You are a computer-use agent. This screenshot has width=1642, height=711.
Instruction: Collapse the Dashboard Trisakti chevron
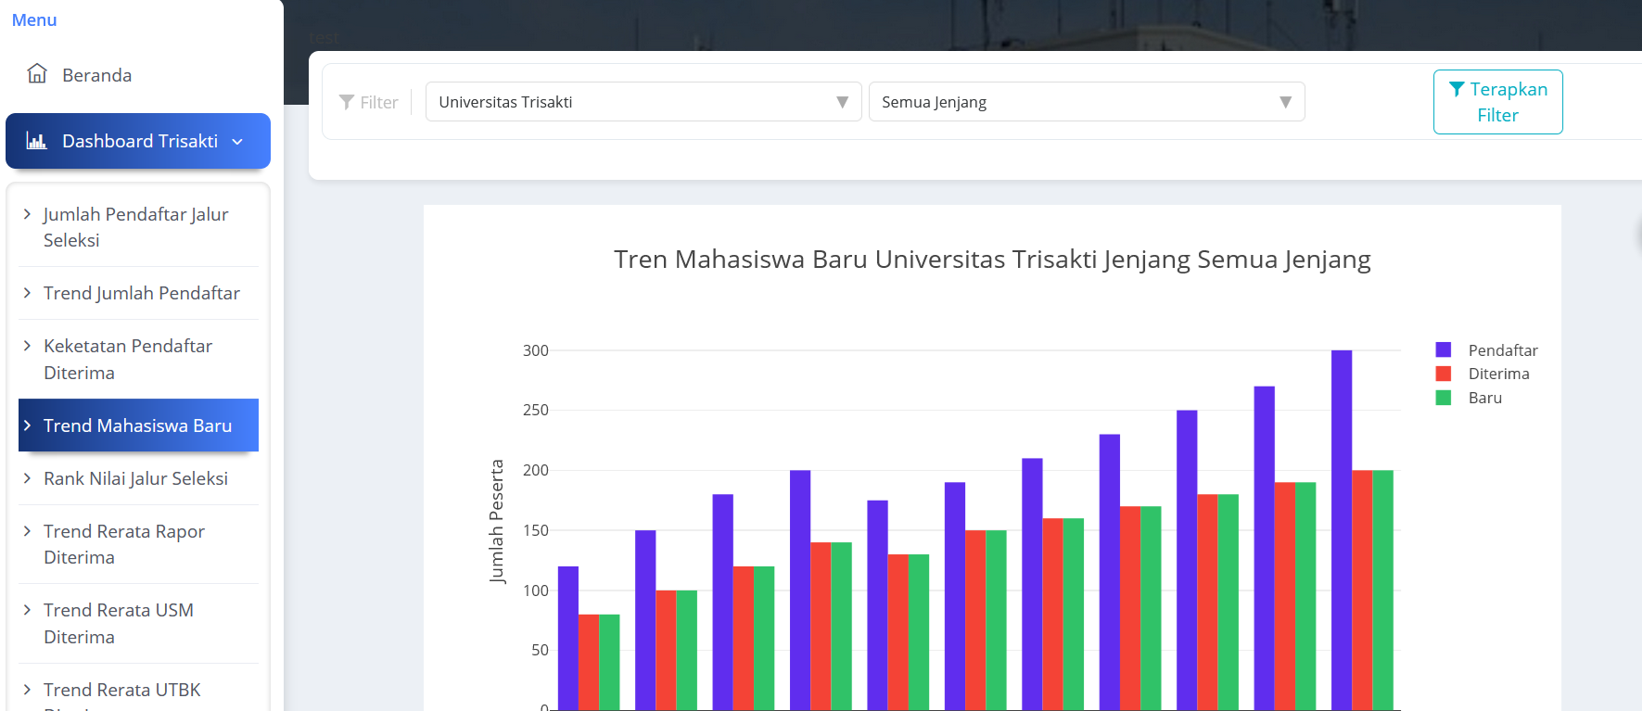click(x=237, y=142)
